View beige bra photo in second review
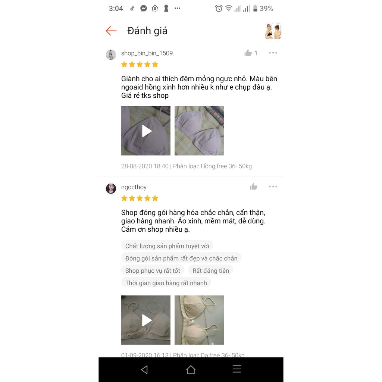382x382 pixels. [x=199, y=320]
